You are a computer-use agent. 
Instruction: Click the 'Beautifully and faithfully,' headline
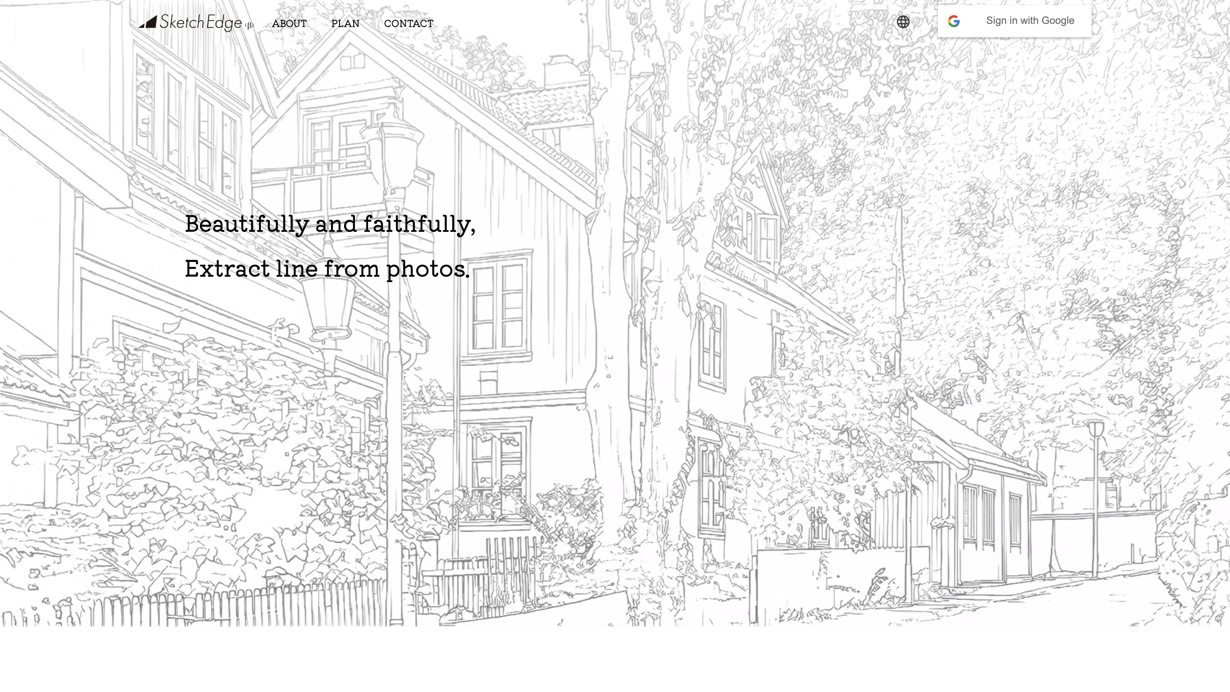pyautogui.click(x=330, y=224)
